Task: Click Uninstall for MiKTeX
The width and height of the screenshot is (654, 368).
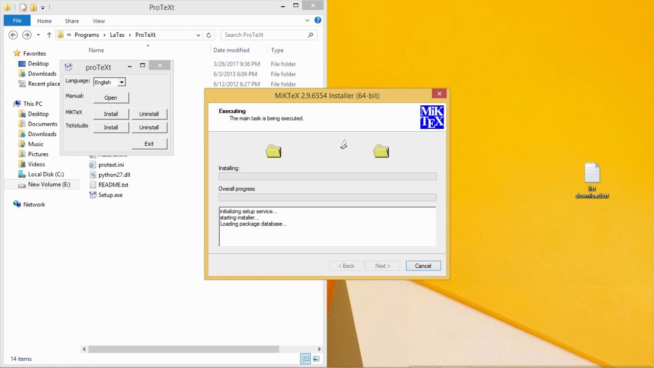Action: [149, 114]
